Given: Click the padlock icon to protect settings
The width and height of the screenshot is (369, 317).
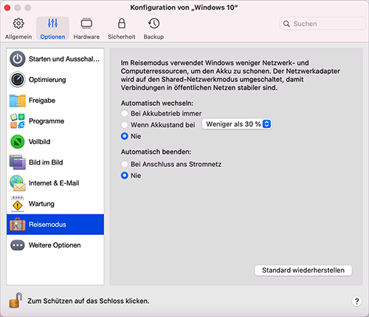Looking at the screenshot, I should (15, 300).
